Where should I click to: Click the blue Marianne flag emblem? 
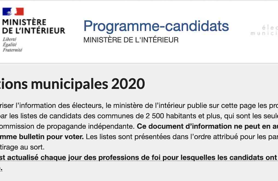[7, 11]
